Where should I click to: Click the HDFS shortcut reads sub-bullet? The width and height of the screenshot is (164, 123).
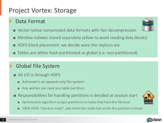coord(83,108)
